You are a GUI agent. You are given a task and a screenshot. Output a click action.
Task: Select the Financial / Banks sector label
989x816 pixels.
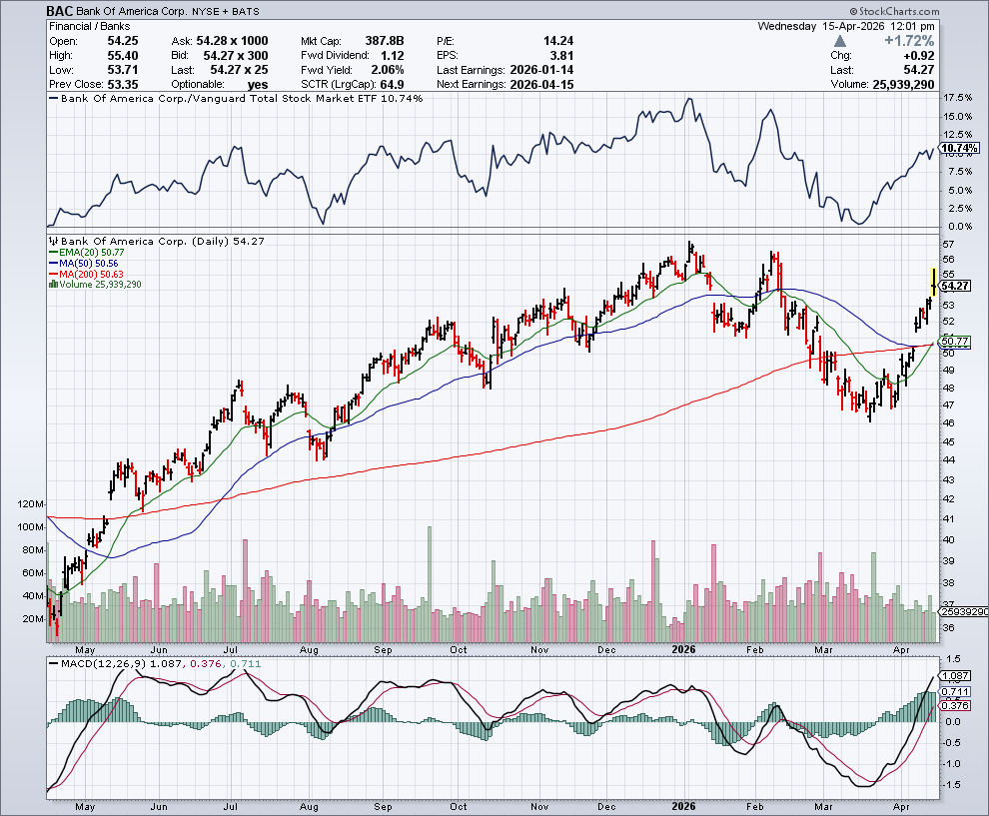click(x=90, y=25)
